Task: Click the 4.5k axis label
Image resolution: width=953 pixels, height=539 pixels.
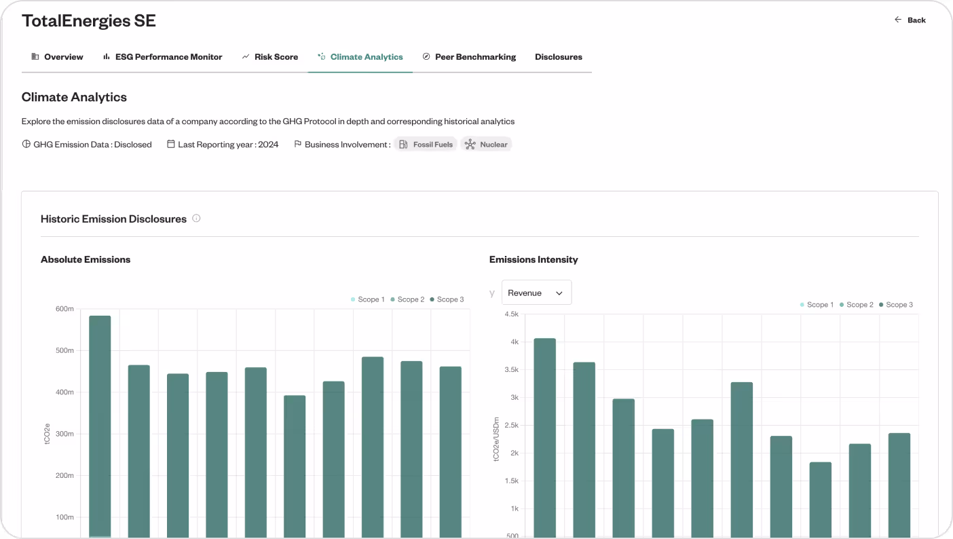Action: 511,314
